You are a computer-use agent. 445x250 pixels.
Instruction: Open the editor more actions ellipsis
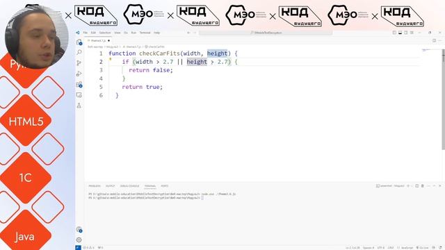tap(440, 40)
